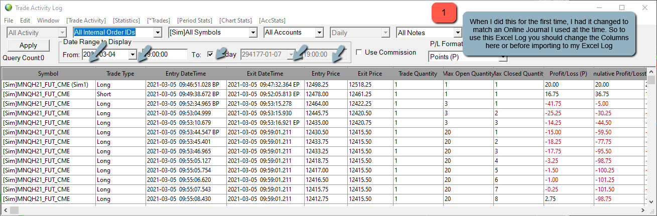Open the Edit menu
657x216 pixels.
(x=25, y=21)
